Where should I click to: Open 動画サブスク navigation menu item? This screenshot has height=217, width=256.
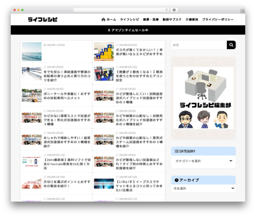tap(172, 19)
